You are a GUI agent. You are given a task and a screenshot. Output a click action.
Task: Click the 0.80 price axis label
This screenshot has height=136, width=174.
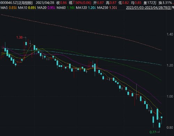click(x=170, y=127)
